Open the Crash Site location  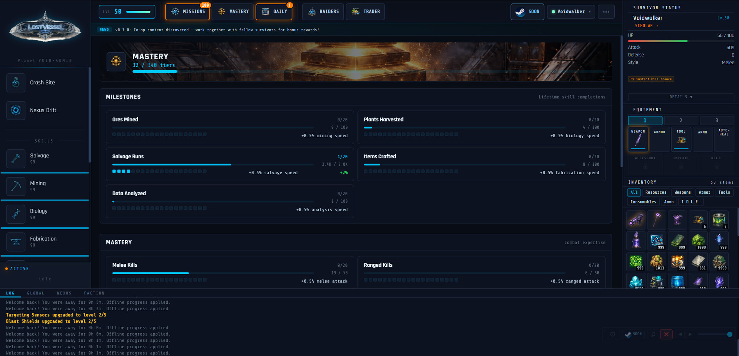tap(42, 83)
